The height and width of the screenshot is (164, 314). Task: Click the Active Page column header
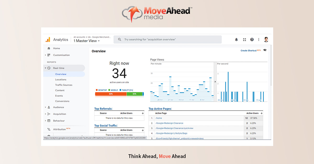[x=161, y=113]
